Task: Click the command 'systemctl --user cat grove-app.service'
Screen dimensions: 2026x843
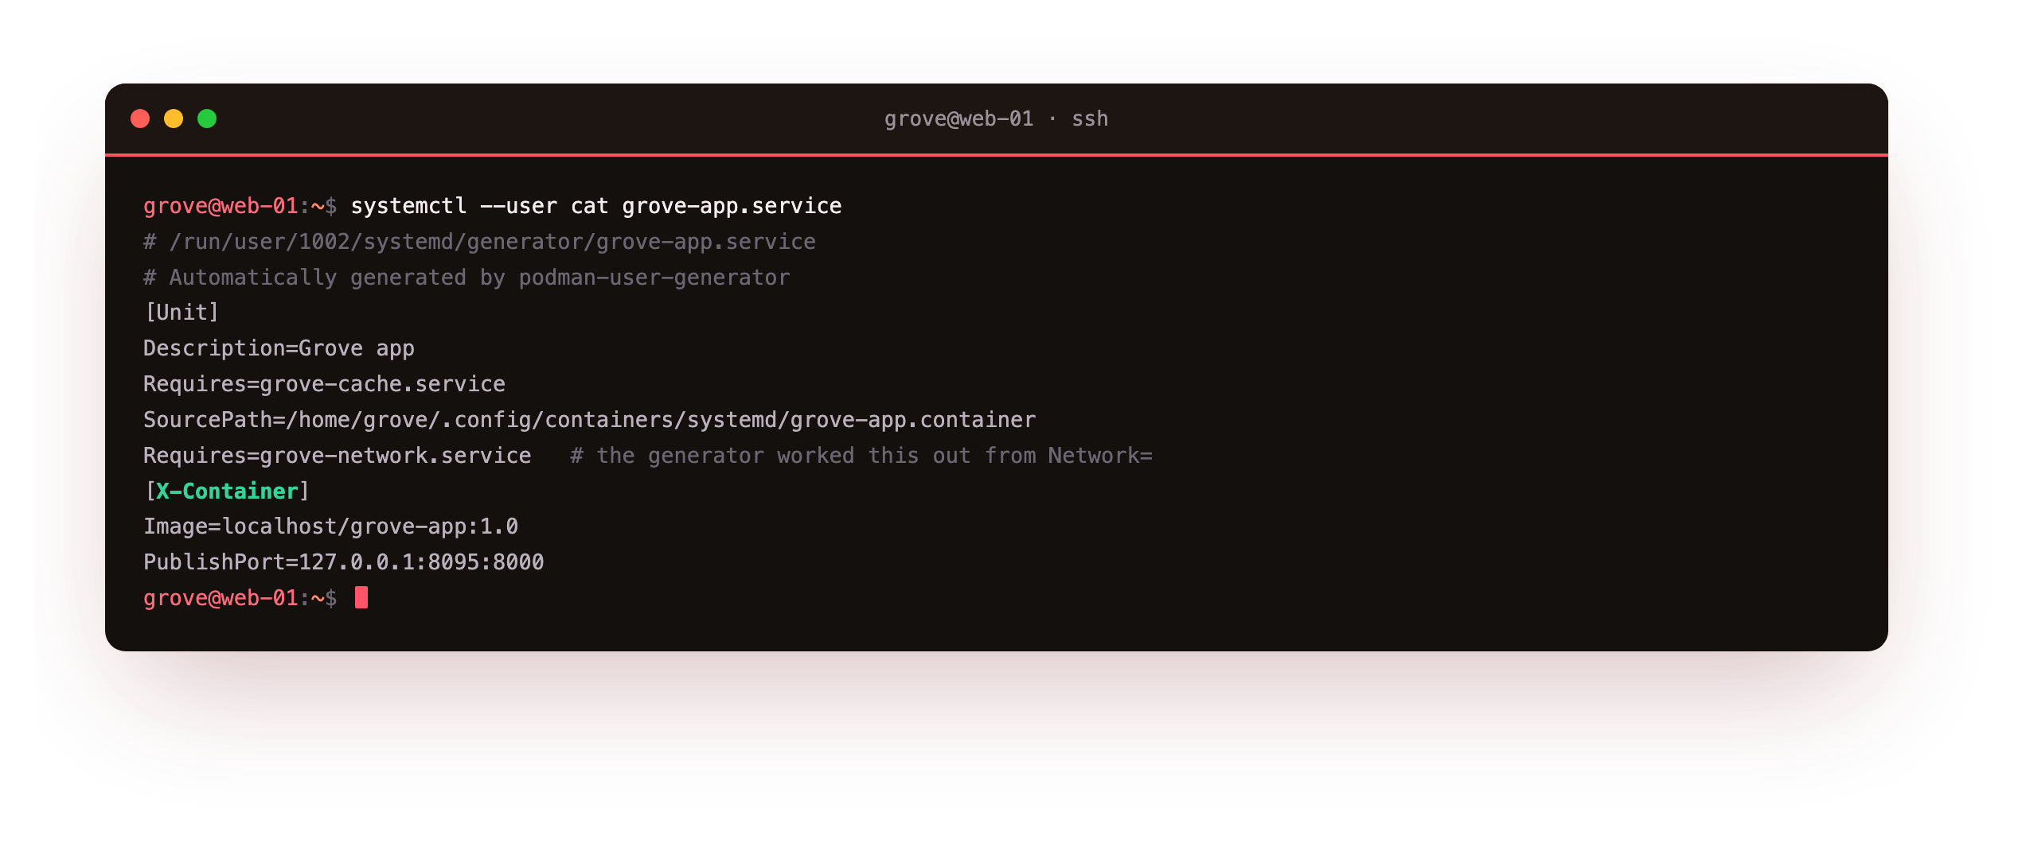Action: (596, 206)
